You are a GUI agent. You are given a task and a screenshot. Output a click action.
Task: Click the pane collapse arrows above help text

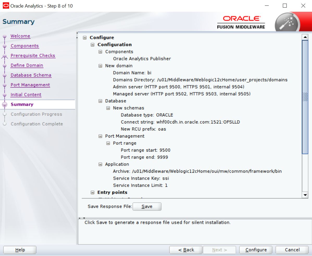82,218
